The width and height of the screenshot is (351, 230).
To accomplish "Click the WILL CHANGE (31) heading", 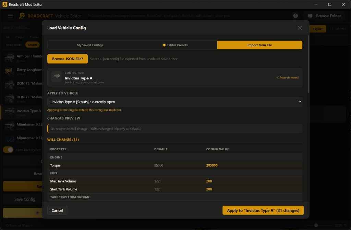I will pos(63,140).
